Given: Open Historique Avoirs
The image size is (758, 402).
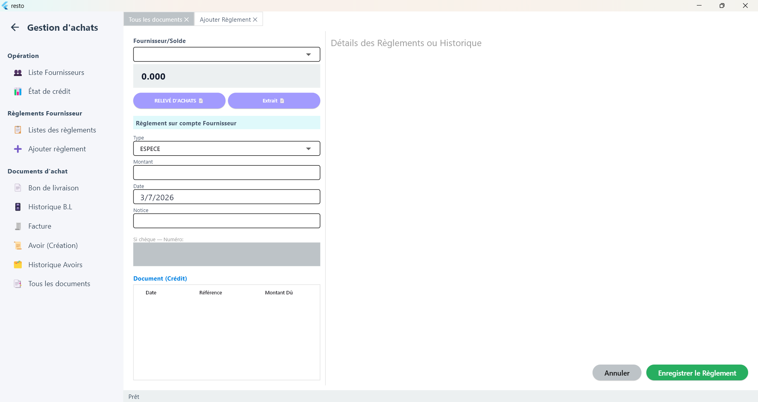Looking at the screenshot, I should 55,265.
